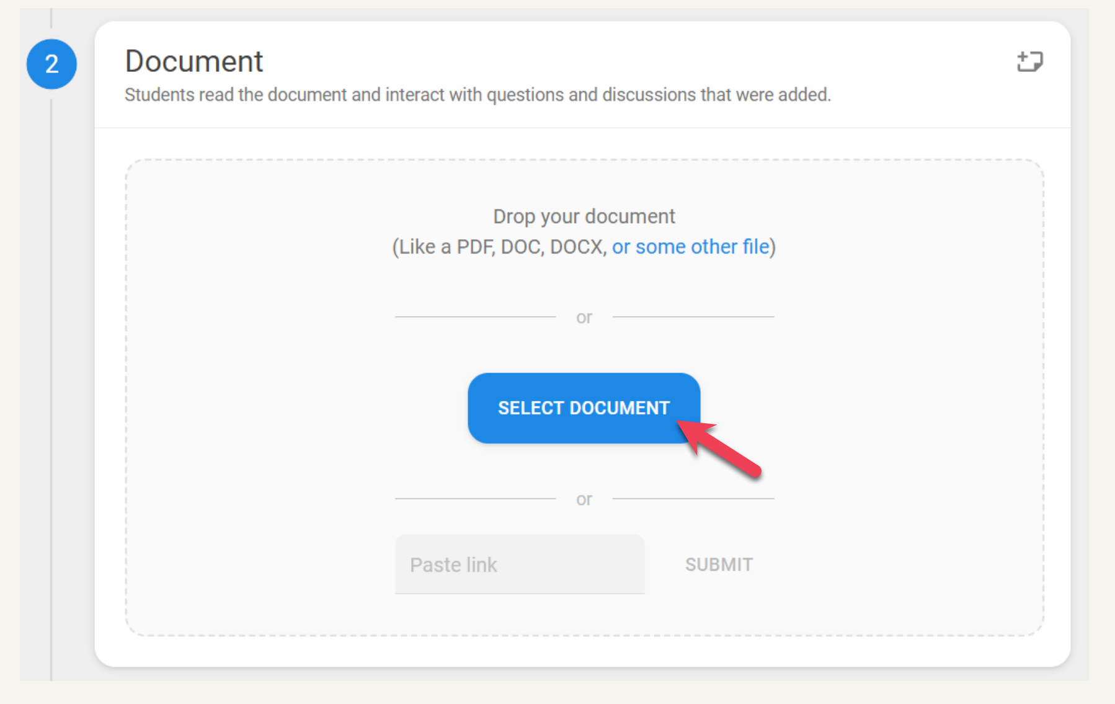
Task: Click the red arrow annotation
Action: (719, 448)
